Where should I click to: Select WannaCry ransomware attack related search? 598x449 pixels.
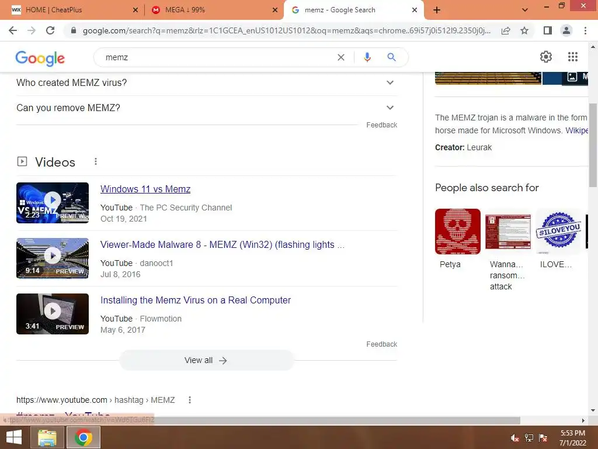(507, 250)
